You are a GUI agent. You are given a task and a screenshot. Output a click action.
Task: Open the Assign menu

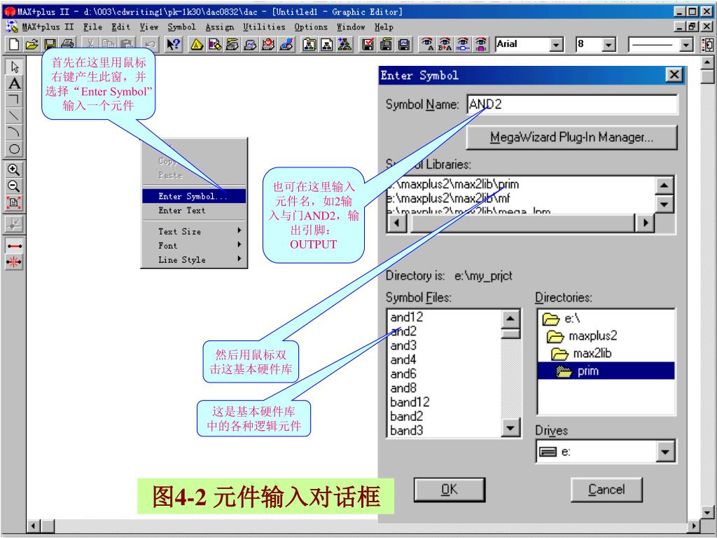pyautogui.click(x=219, y=27)
